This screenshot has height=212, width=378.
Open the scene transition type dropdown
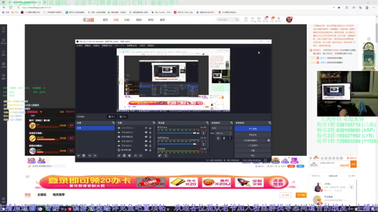[x=221, y=128]
